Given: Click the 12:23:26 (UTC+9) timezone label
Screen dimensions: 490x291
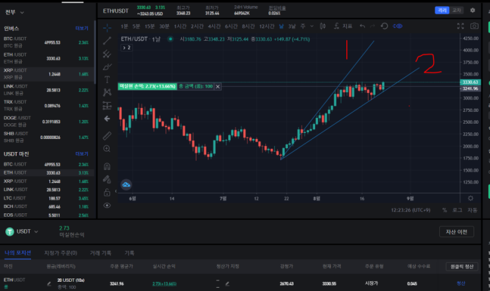Looking at the screenshot, I should click(410, 210).
